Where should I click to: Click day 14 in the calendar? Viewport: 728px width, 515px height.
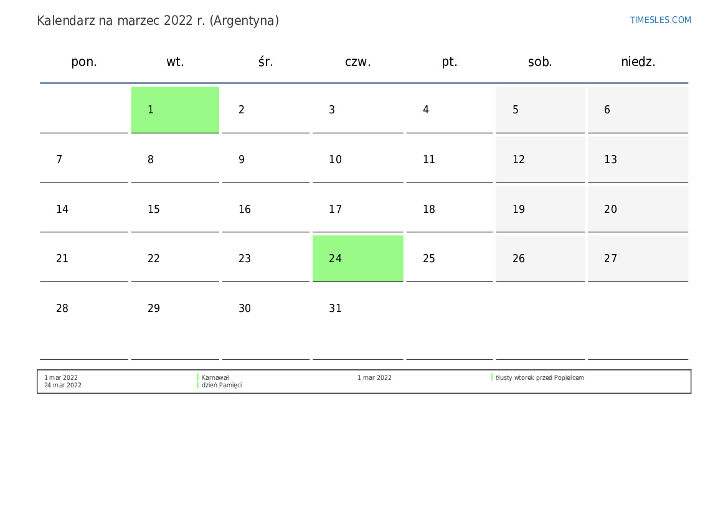84,209
